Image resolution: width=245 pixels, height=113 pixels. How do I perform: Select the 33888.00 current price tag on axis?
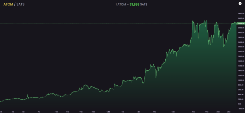(241, 23)
